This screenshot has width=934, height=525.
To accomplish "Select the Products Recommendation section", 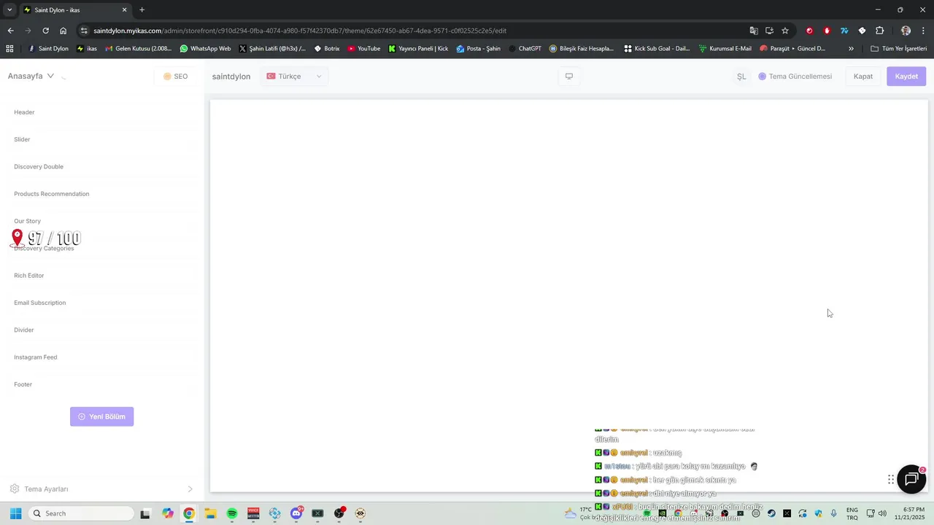I will [101, 194].
